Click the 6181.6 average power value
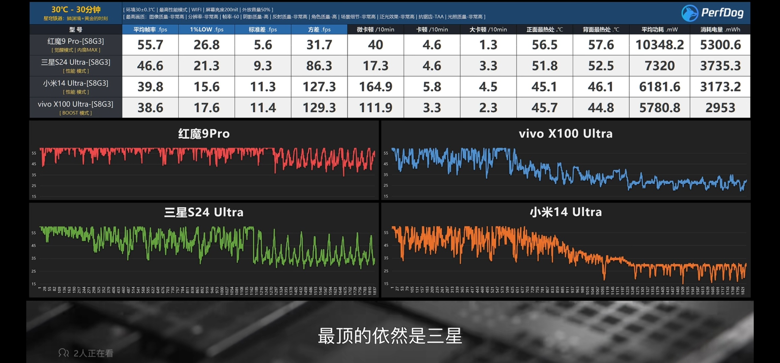 coord(659,87)
